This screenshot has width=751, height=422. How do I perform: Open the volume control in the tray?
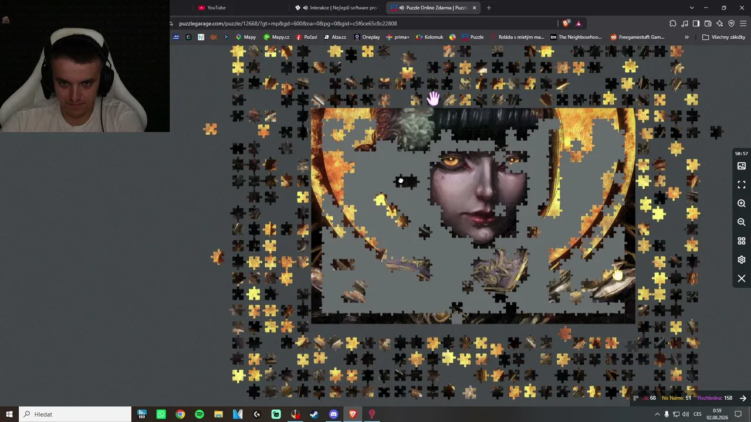[x=685, y=414]
